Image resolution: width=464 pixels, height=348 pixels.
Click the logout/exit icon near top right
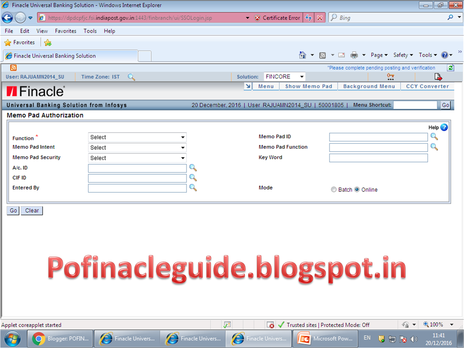(x=438, y=76)
